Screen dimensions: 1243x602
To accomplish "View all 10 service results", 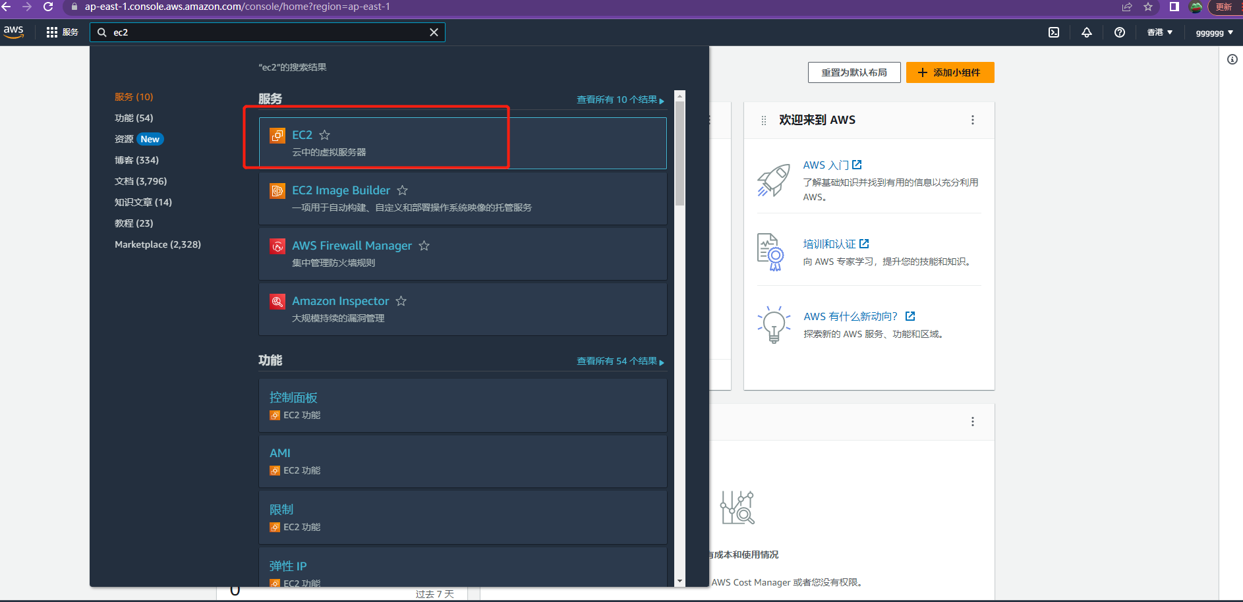I will 620,99.
